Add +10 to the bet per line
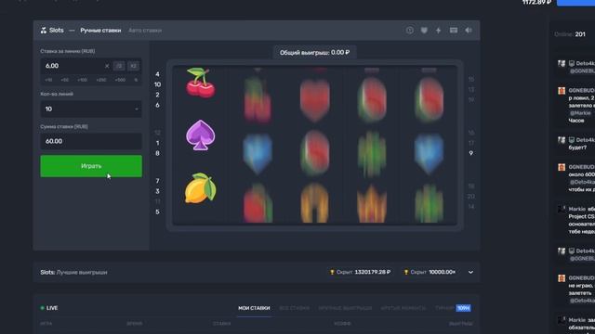The height and width of the screenshot is (334, 595). pos(48,80)
